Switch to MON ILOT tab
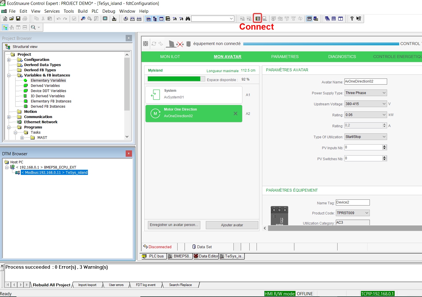The image size is (422, 297). point(170,57)
